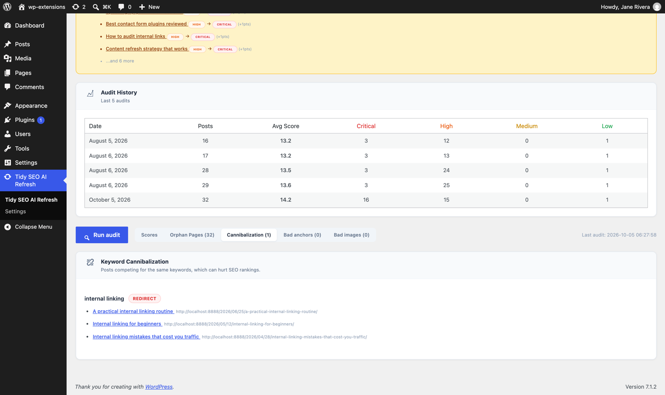
Task: Switch to the Bad anchors (0) tab
Action: tap(302, 235)
